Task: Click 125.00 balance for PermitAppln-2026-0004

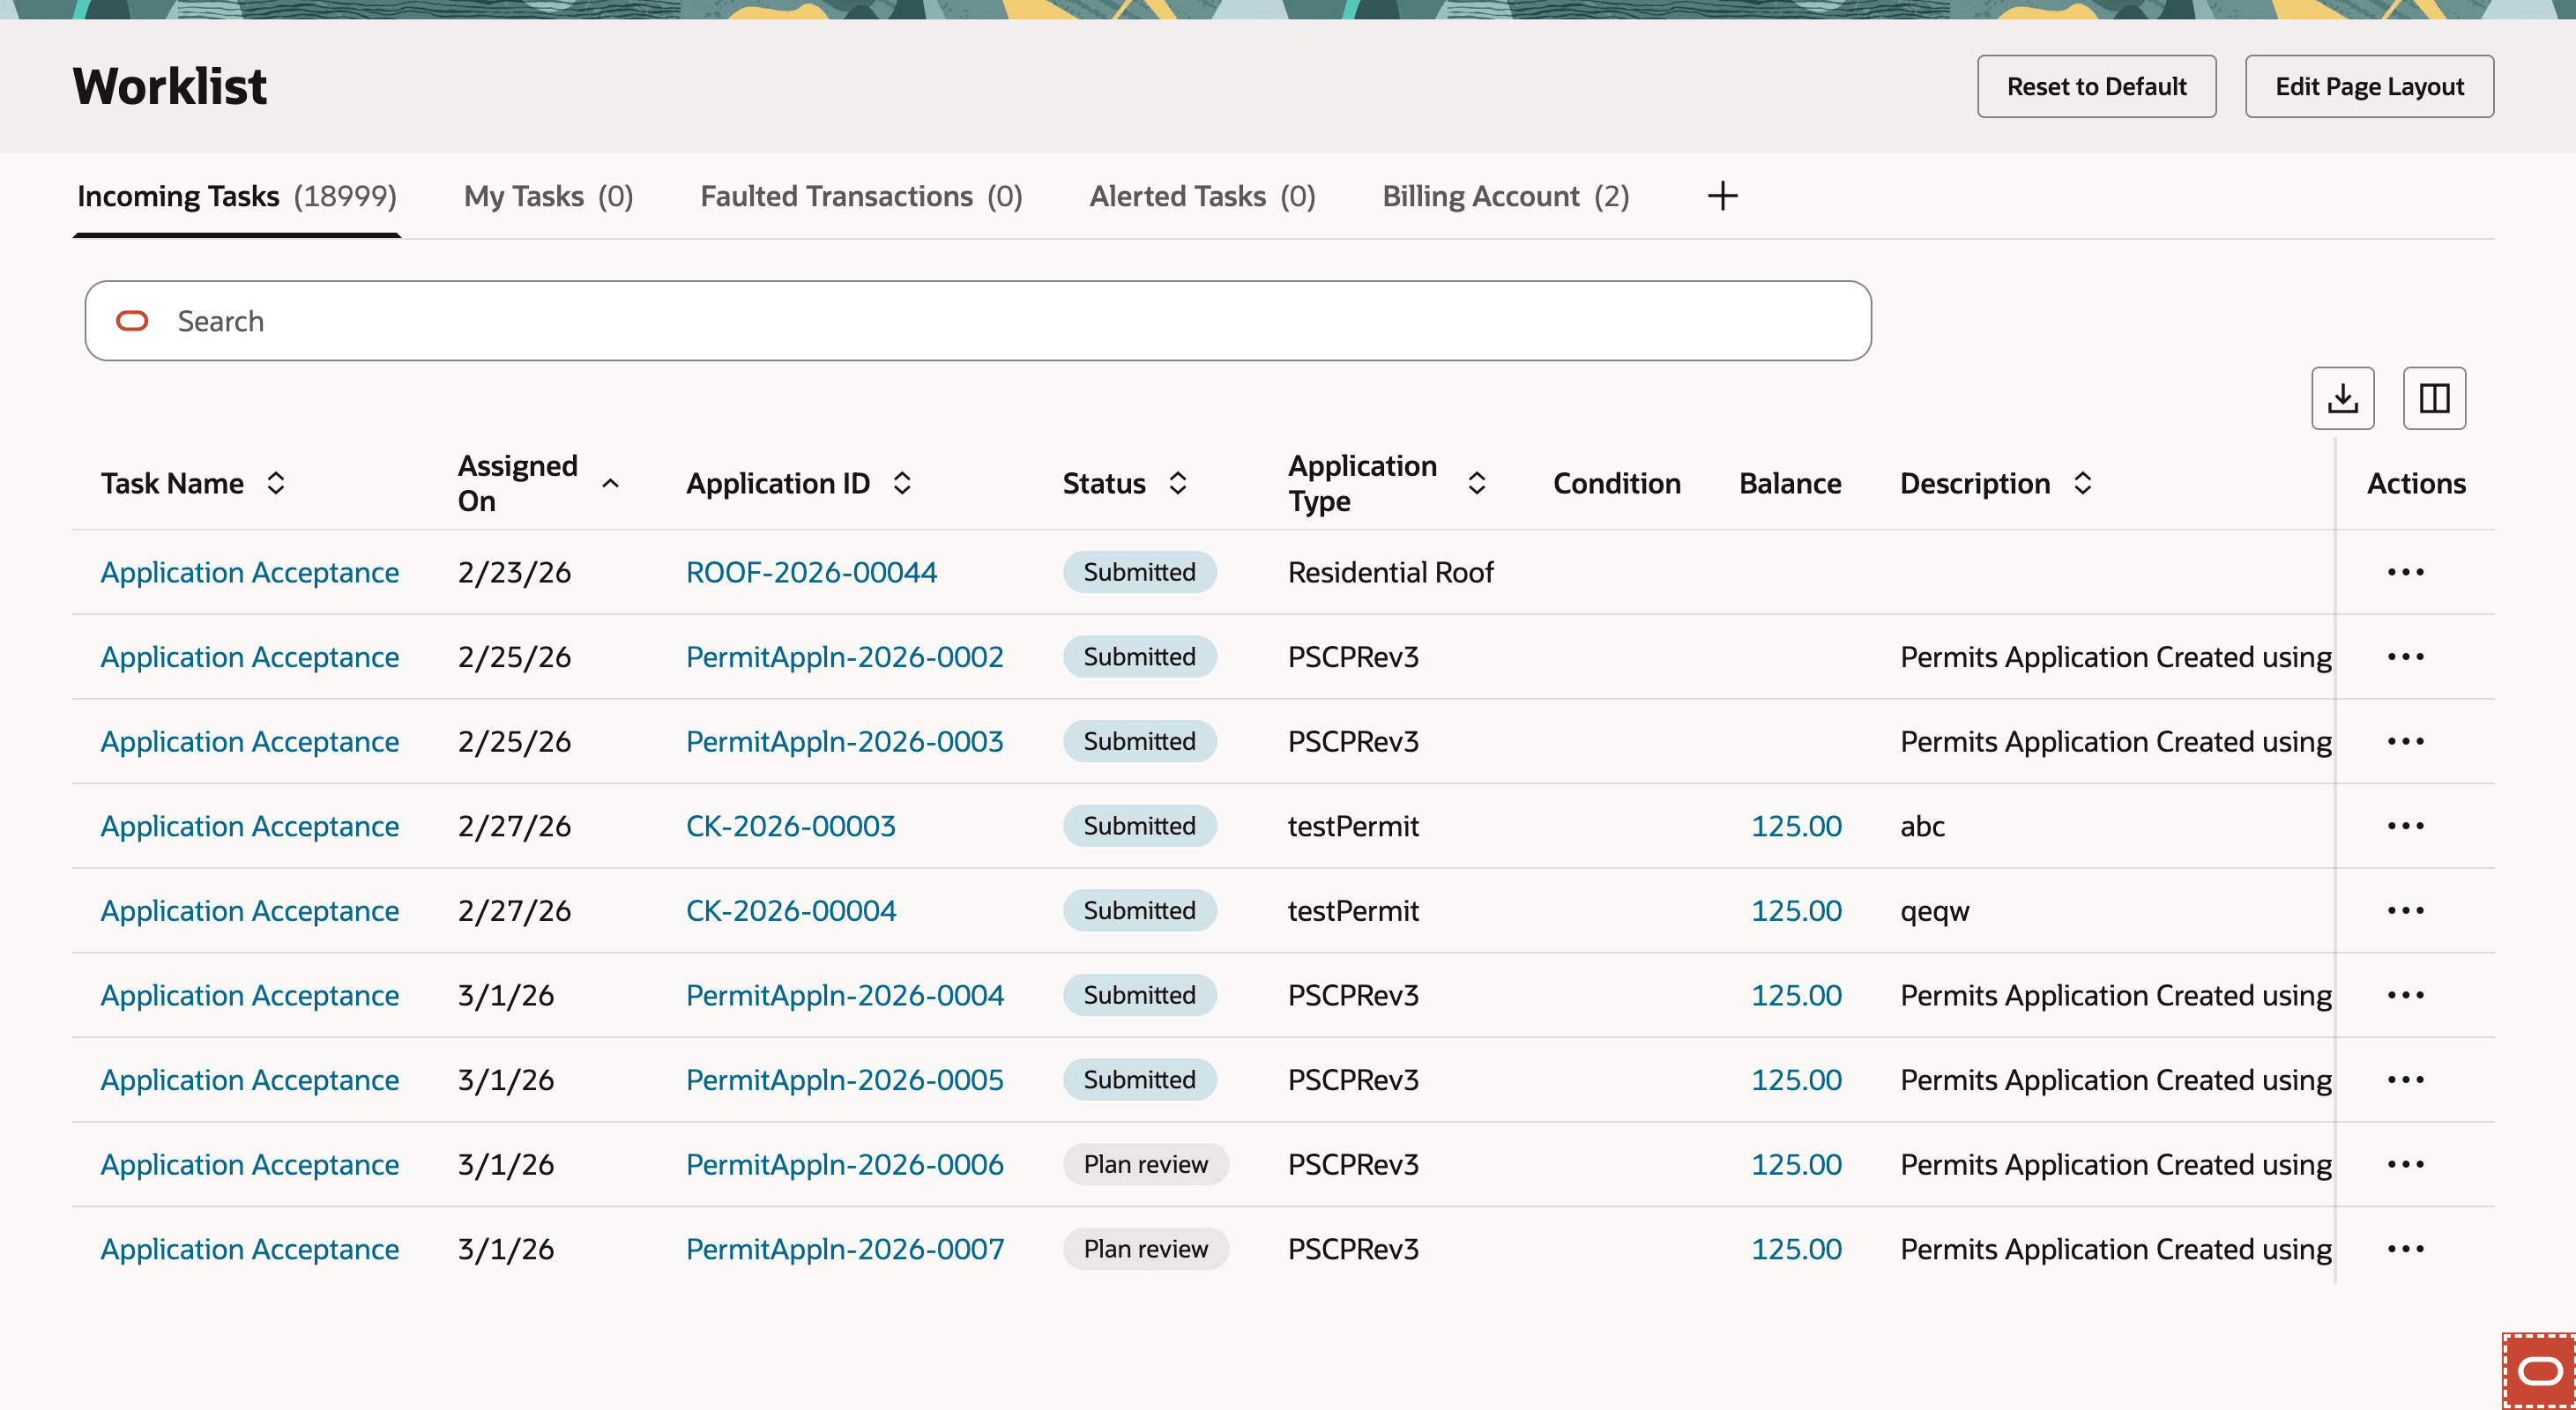Action: coord(1796,995)
